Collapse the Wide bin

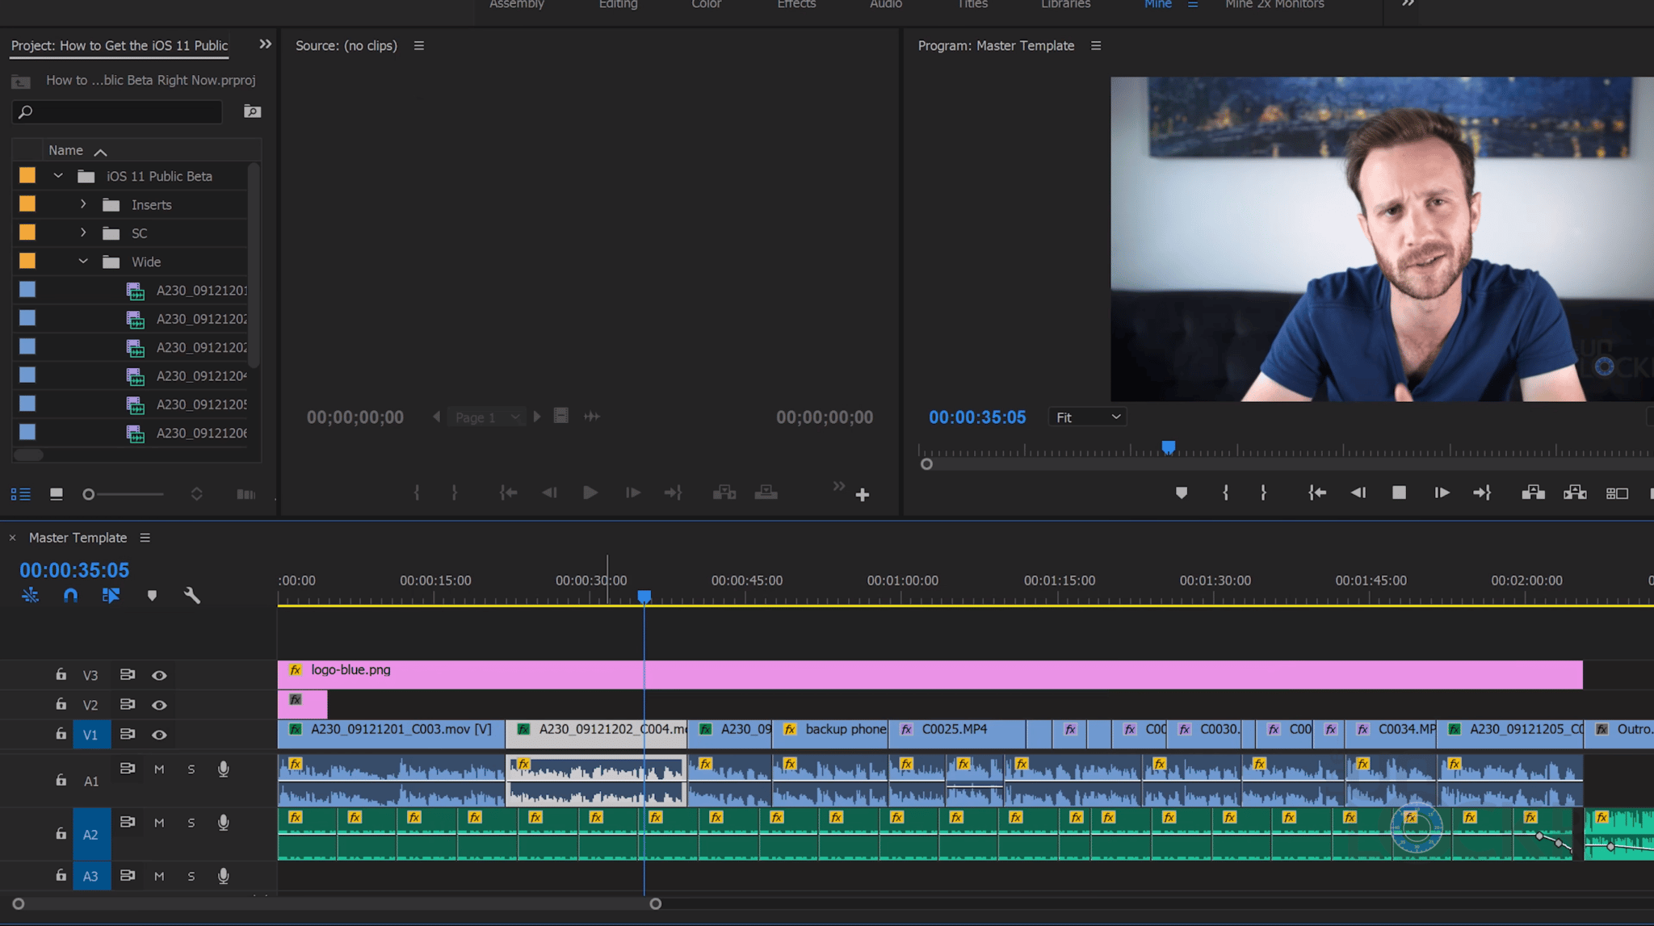click(x=83, y=262)
